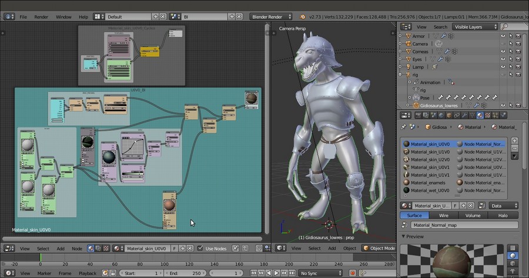Open the Particles properties tab

pyautogui.click(x=495, y=116)
